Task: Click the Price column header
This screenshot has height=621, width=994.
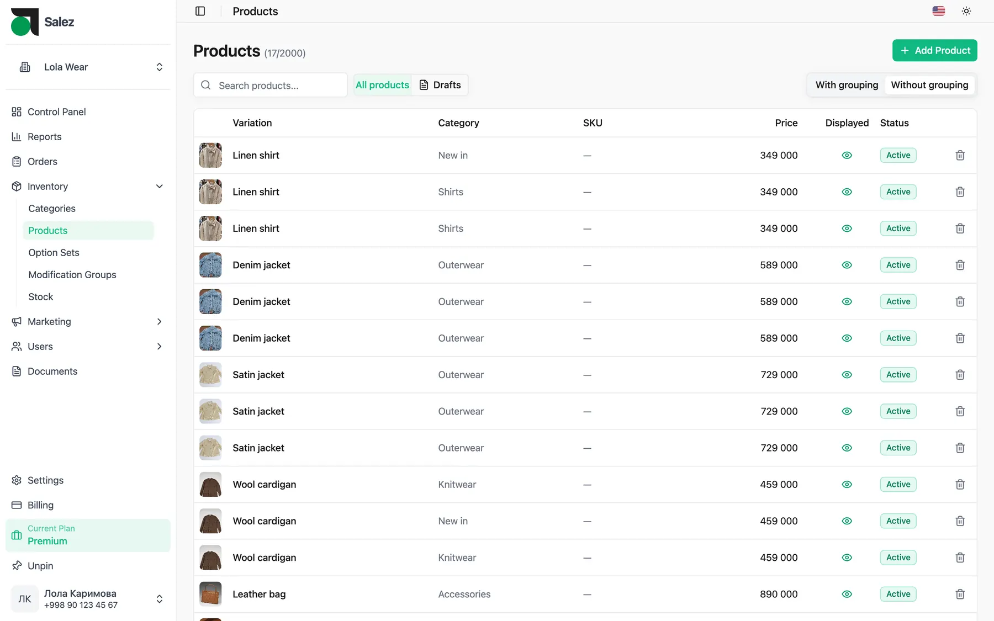Action: tap(786, 123)
